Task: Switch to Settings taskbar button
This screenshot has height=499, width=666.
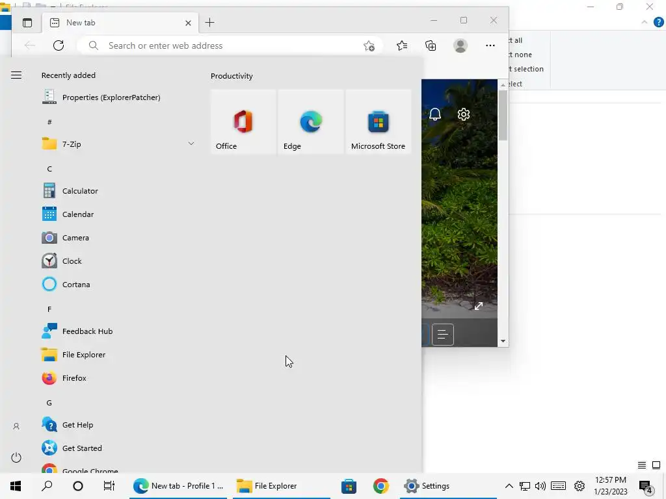Action: click(x=448, y=486)
